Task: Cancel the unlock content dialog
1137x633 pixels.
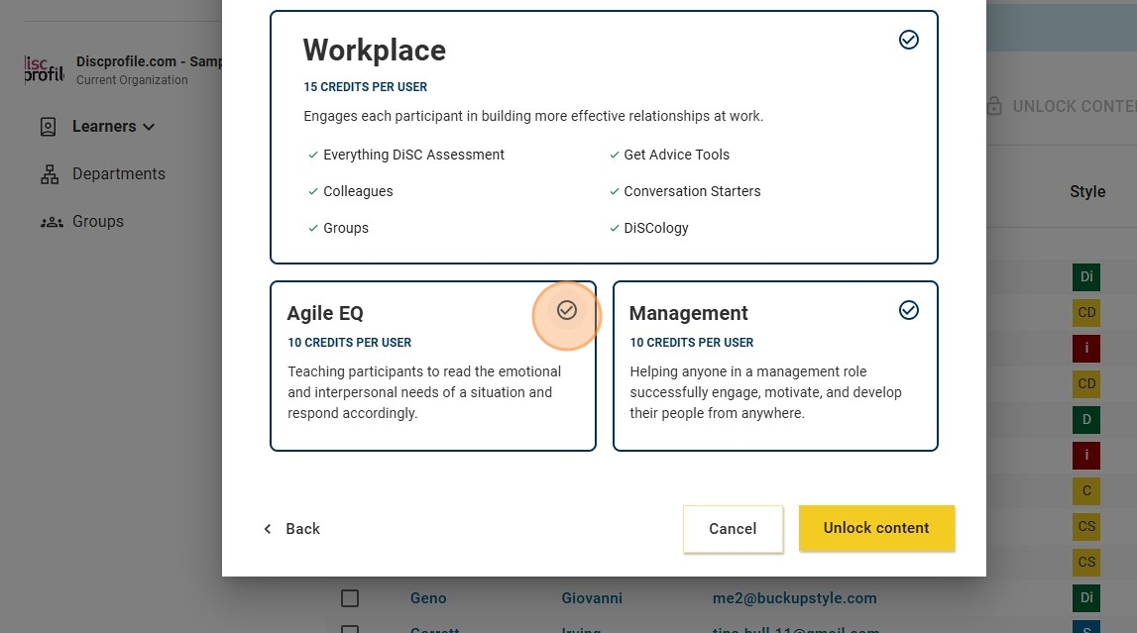Action: coord(733,529)
